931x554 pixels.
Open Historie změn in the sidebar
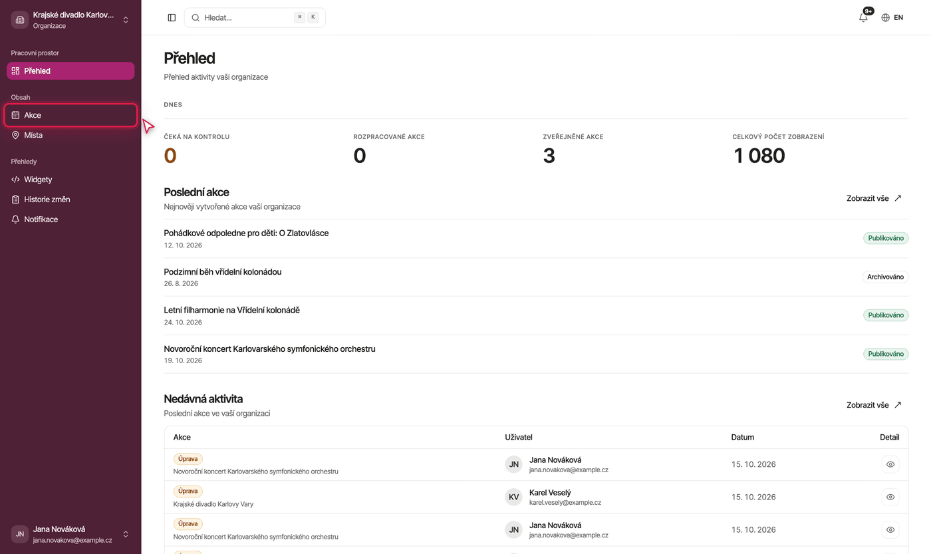click(x=70, y=200)
